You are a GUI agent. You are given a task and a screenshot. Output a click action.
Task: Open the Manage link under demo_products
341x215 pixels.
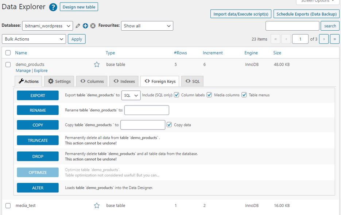point(23,70)
